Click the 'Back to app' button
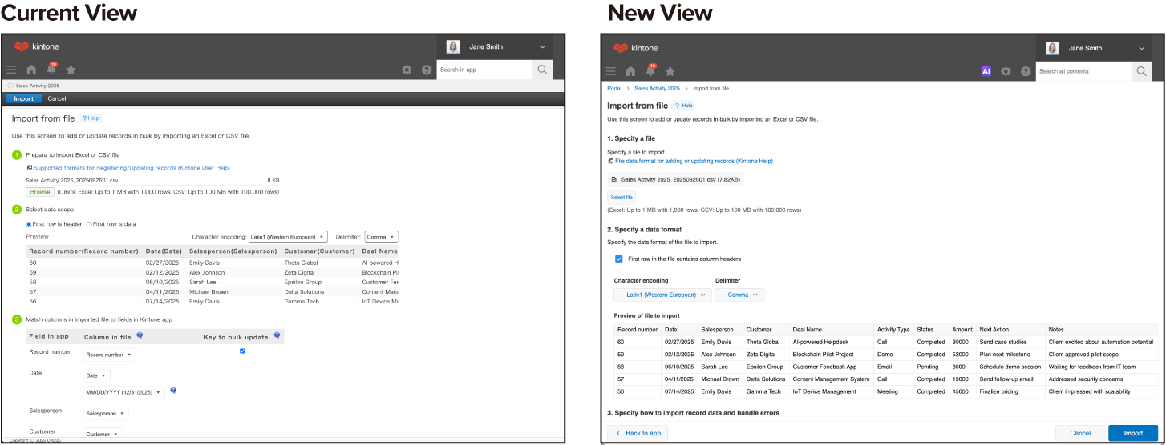 [x=638, y=433]
